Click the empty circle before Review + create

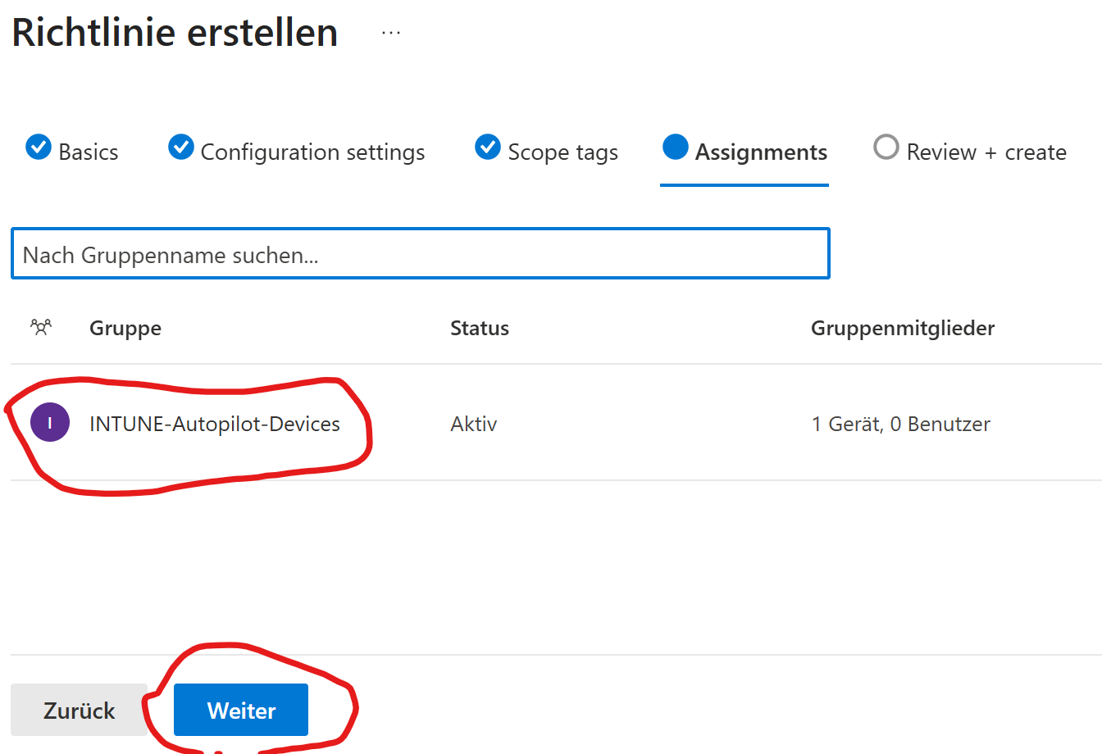tap(886, 148)
